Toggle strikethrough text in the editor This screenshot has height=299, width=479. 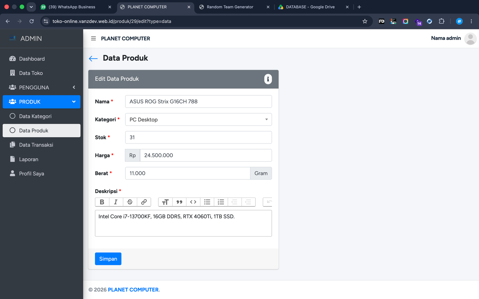[x=130, y=202]
